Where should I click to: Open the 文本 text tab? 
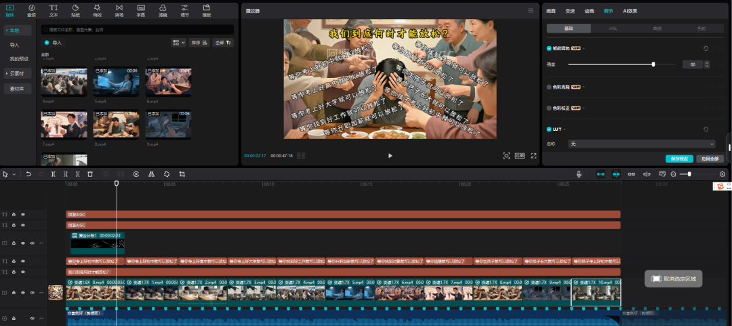(x=54, y=10)
